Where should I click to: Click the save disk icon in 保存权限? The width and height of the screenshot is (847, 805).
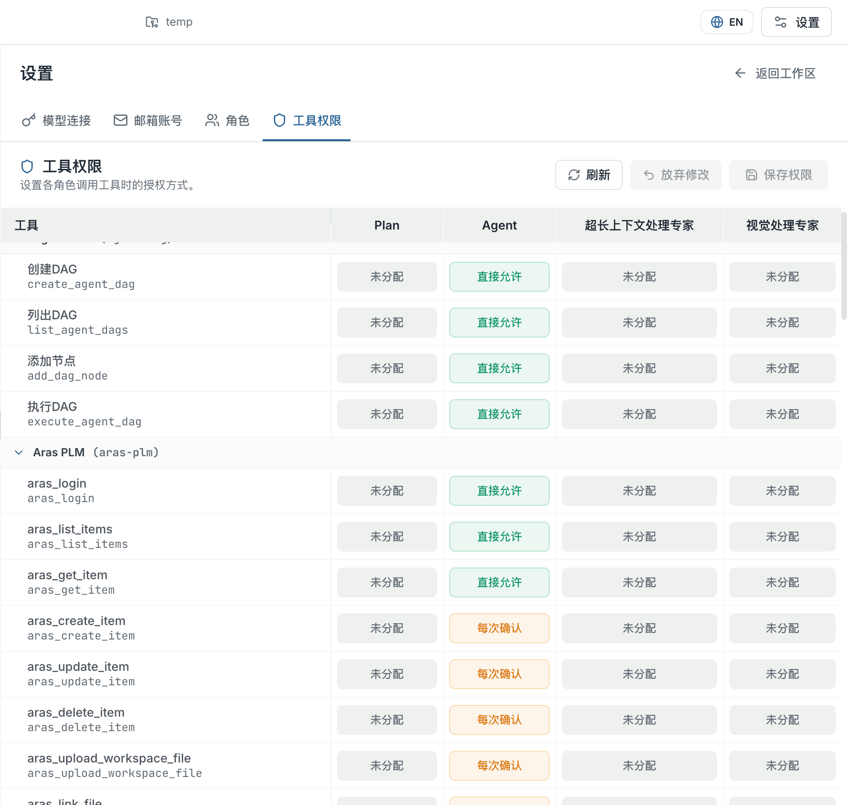pos(752,175)
